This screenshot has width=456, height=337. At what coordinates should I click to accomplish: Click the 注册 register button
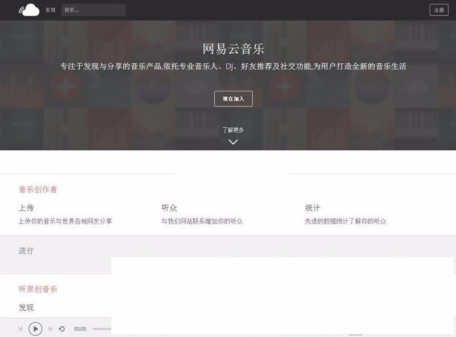tap(439, 10)
